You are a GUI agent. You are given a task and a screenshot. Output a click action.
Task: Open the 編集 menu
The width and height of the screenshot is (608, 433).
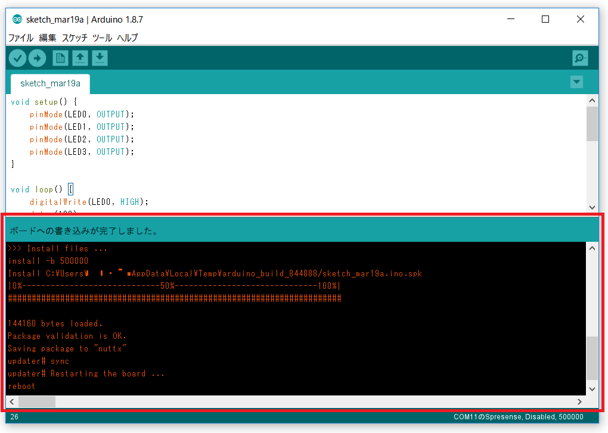[x=47, y=38]
